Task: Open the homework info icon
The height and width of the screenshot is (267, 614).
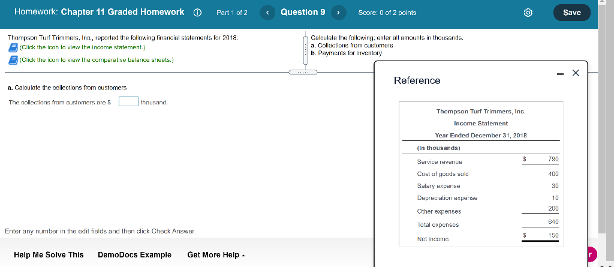Action: coord(197,13)
